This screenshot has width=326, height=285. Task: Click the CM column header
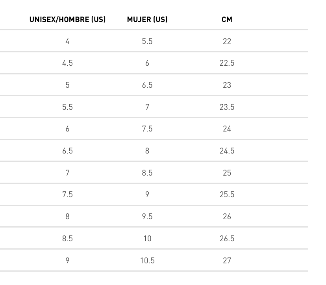pyautogui.click(x=227, y=19)
